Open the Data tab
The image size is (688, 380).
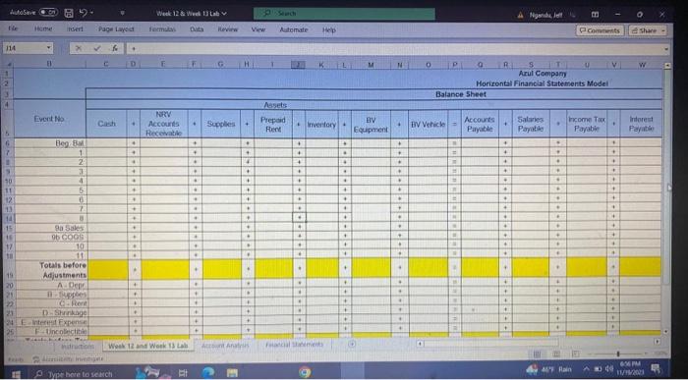197,29
